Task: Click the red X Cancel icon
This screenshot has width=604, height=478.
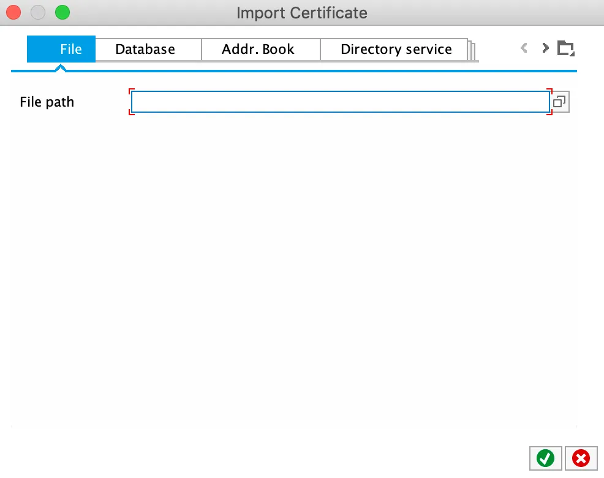Action: [x=581, y=458]
